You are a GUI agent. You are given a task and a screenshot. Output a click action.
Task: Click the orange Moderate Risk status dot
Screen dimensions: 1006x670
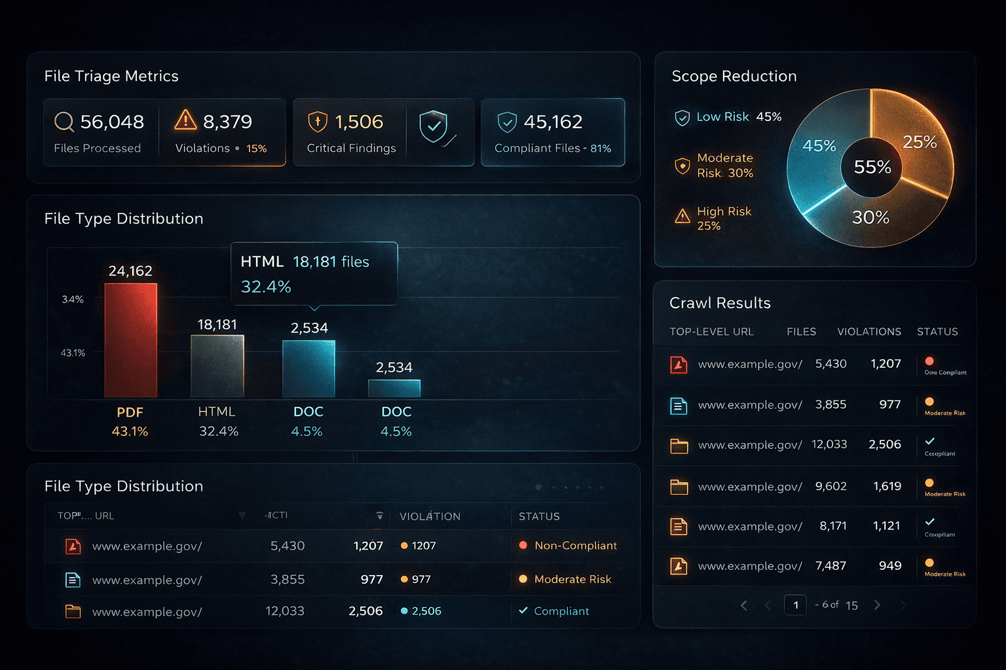[523, 578]
